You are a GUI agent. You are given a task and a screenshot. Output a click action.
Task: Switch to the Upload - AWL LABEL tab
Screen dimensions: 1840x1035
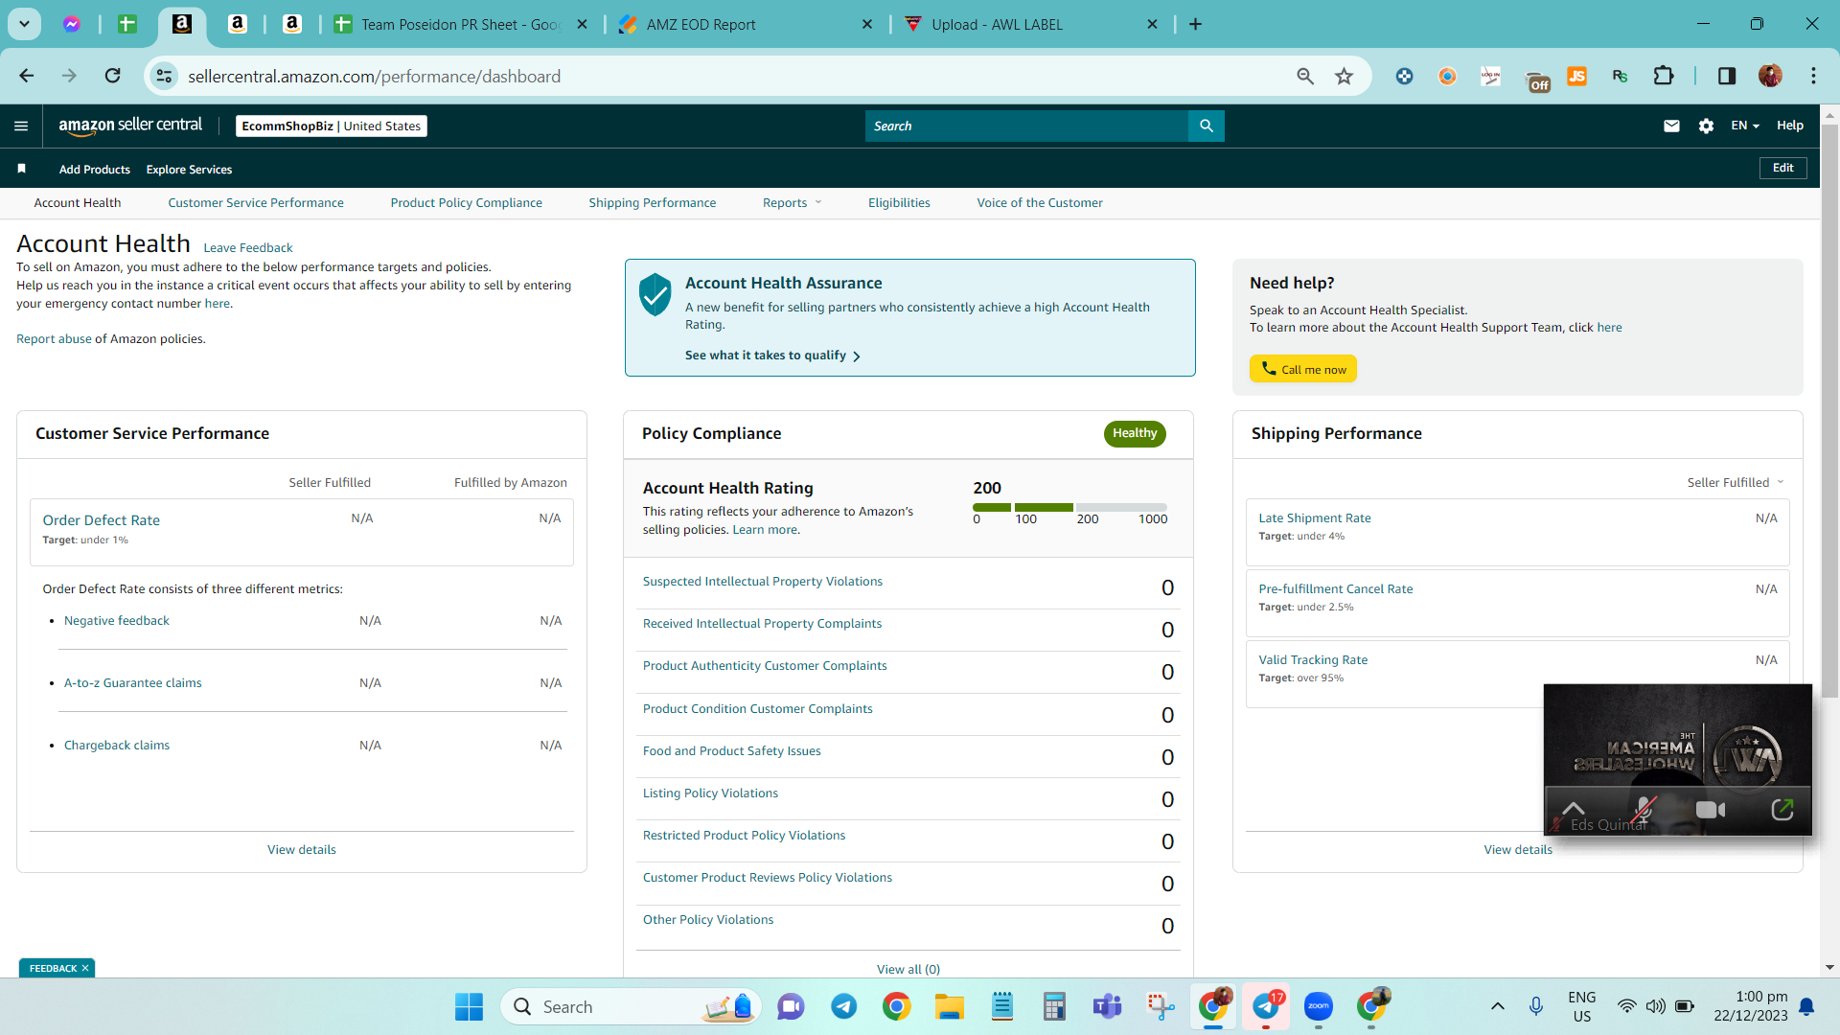pos(997,24)
